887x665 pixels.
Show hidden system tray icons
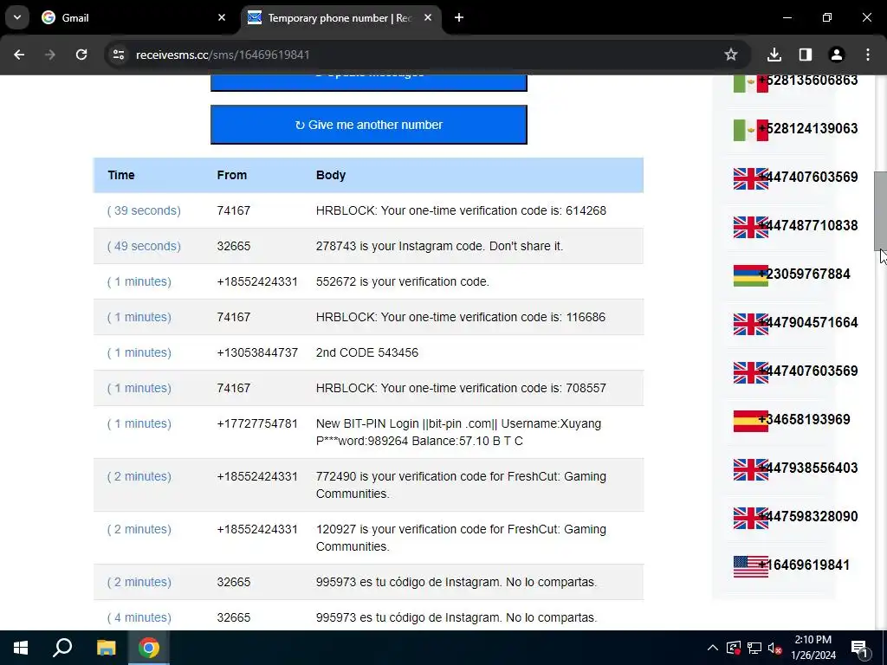coord(713,648)
